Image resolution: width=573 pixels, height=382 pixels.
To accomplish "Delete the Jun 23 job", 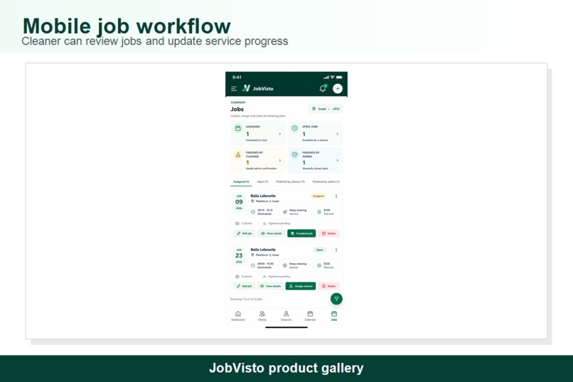I will coord(328,286).
